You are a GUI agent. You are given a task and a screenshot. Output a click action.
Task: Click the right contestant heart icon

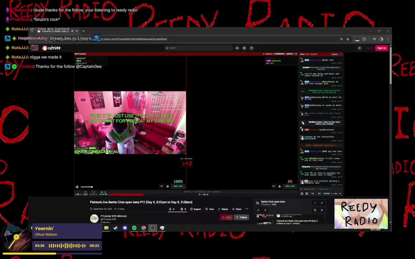(274, 186)
